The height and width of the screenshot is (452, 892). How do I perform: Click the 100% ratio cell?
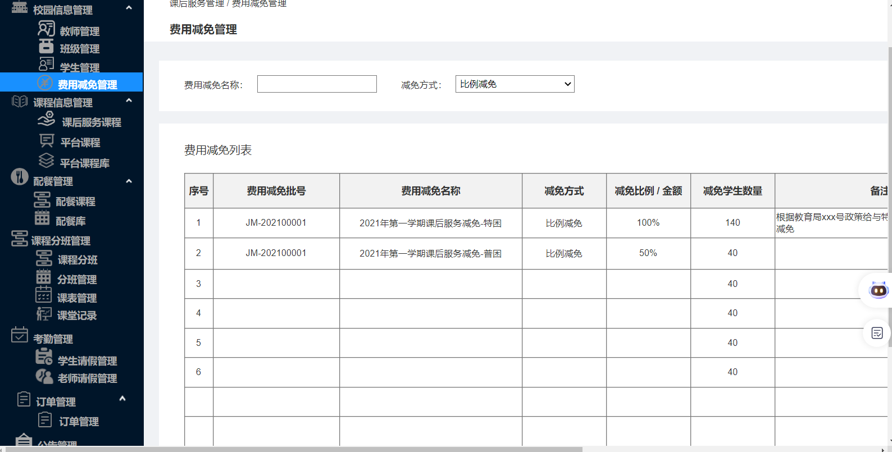(648, 223)
